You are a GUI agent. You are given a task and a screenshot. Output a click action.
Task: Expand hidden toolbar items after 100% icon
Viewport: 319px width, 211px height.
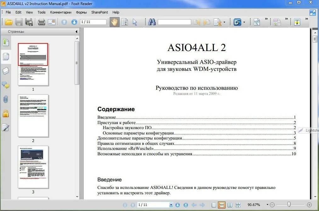[x=266, y=19]
